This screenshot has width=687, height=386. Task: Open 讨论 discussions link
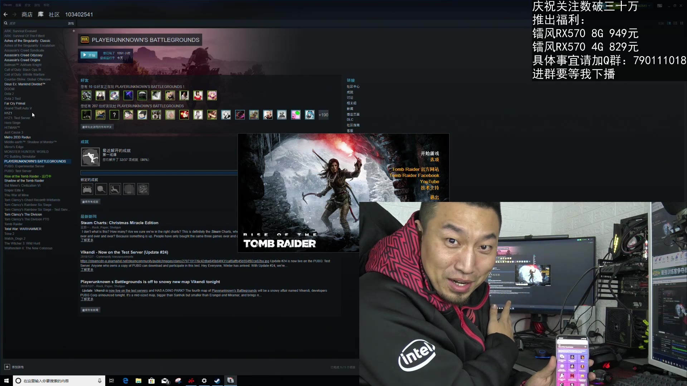pos(350,98)
